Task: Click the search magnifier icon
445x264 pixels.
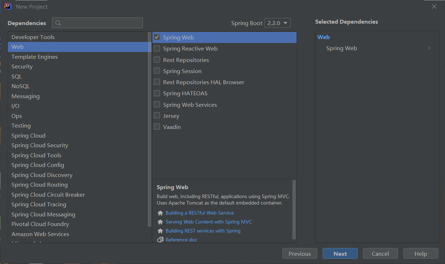Action: (58, 23)
